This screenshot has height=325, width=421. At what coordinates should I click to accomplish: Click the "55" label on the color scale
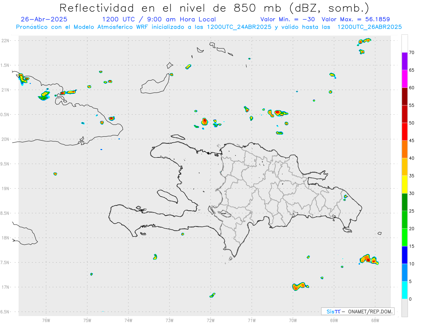tap(412, 105)
